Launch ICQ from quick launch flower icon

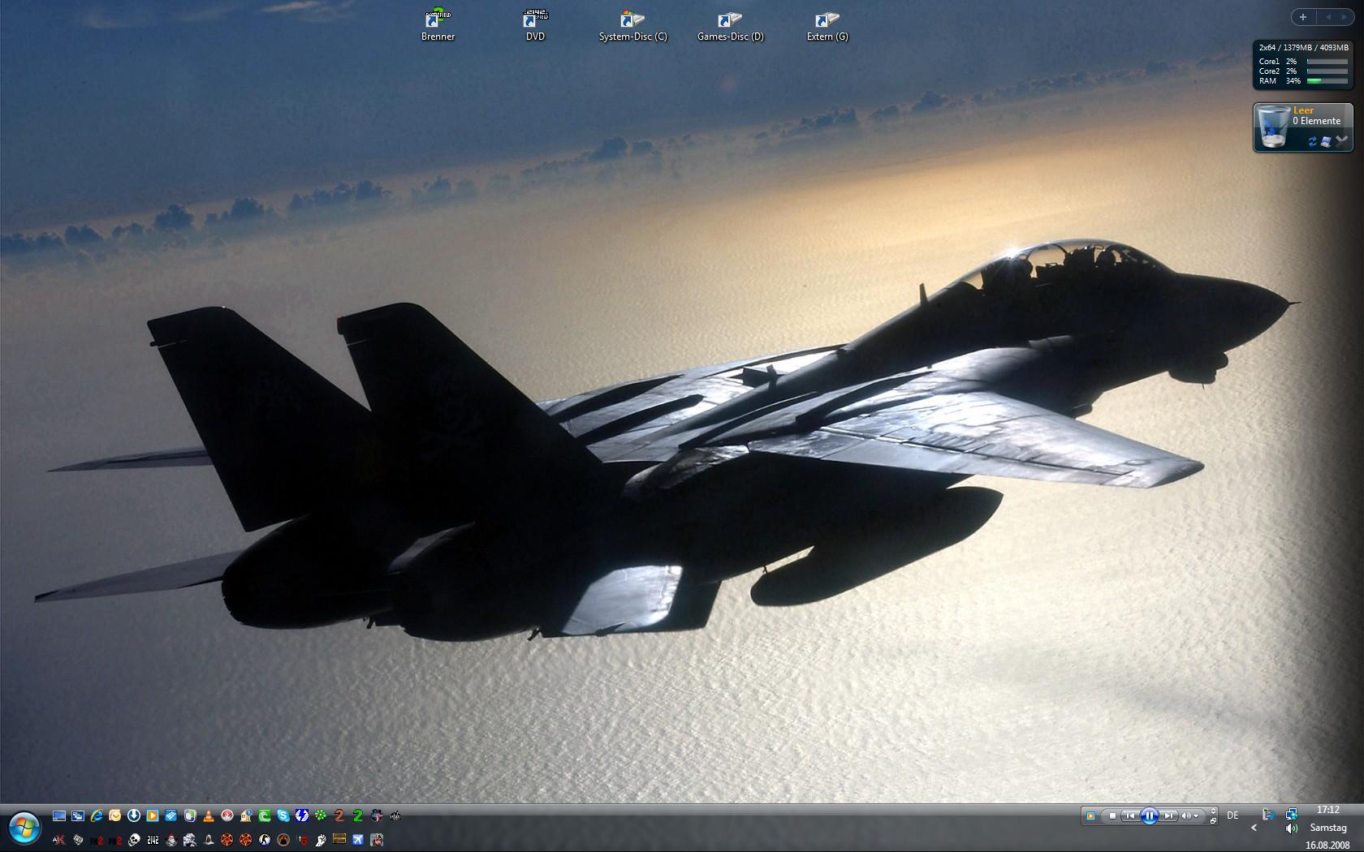pos(321,815)
